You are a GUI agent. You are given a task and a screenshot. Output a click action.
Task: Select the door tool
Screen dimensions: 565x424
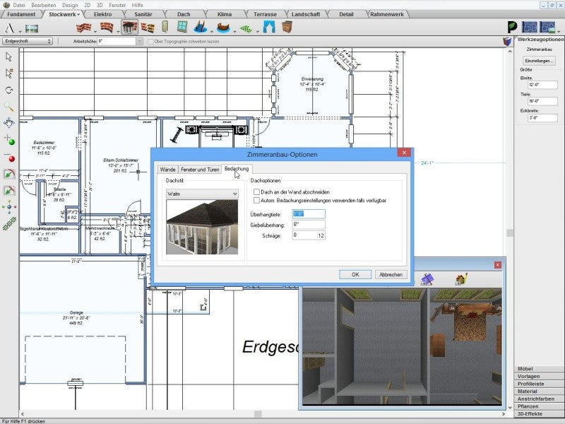[x=165, y=28]
